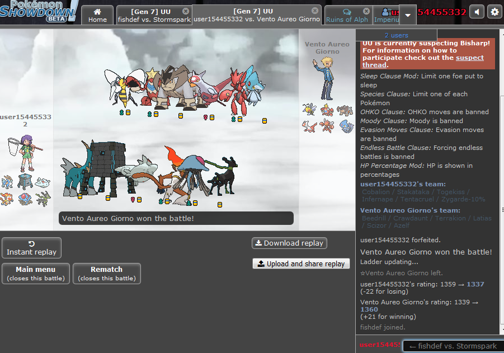Close the fishdef vs. Stormspark tab
Image resolution: width=504 pixels, height=353 pixels.
[186, 11]
